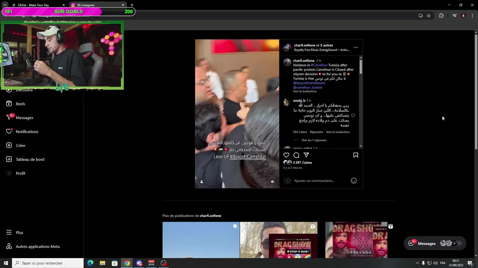
Task: Open Autres applications Meta
Action: pos(33,246)
